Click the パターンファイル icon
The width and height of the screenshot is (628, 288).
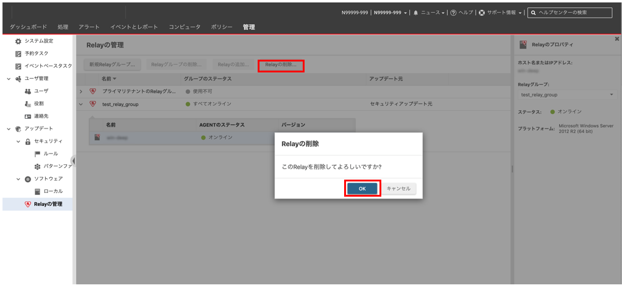click(x=37, y=166)
